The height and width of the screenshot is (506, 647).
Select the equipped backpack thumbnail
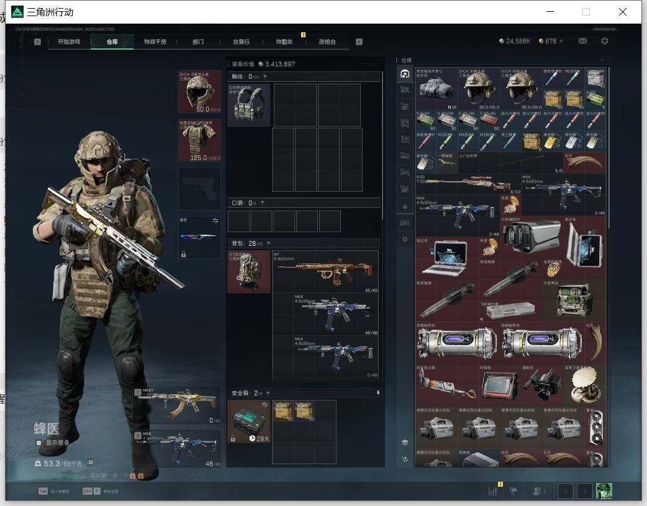point(249,271)
